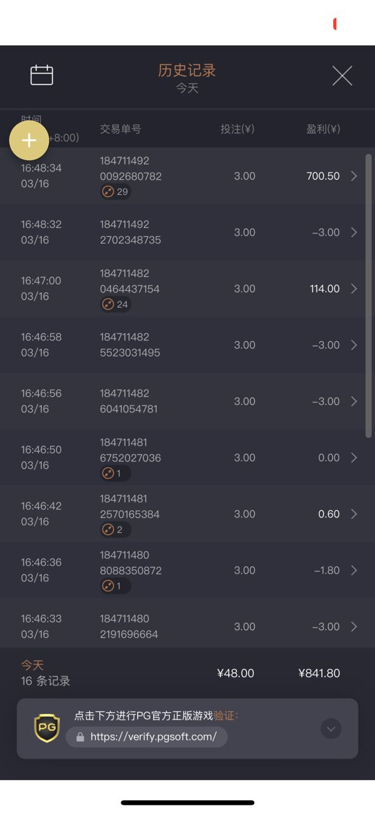Expand the 114.00 profit record chevron

tap(354, 288)
